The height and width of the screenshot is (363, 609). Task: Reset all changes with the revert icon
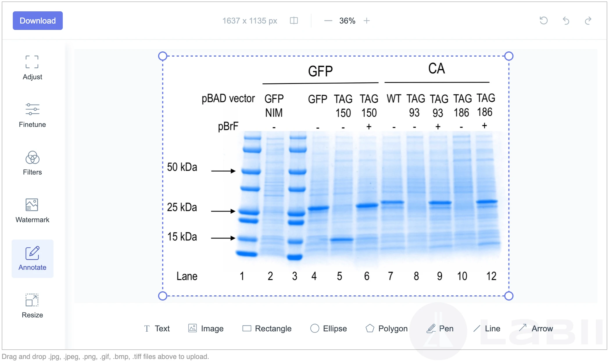click(x=544, y=21)
